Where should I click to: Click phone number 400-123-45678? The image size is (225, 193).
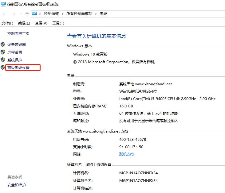(x=132, y=139)
